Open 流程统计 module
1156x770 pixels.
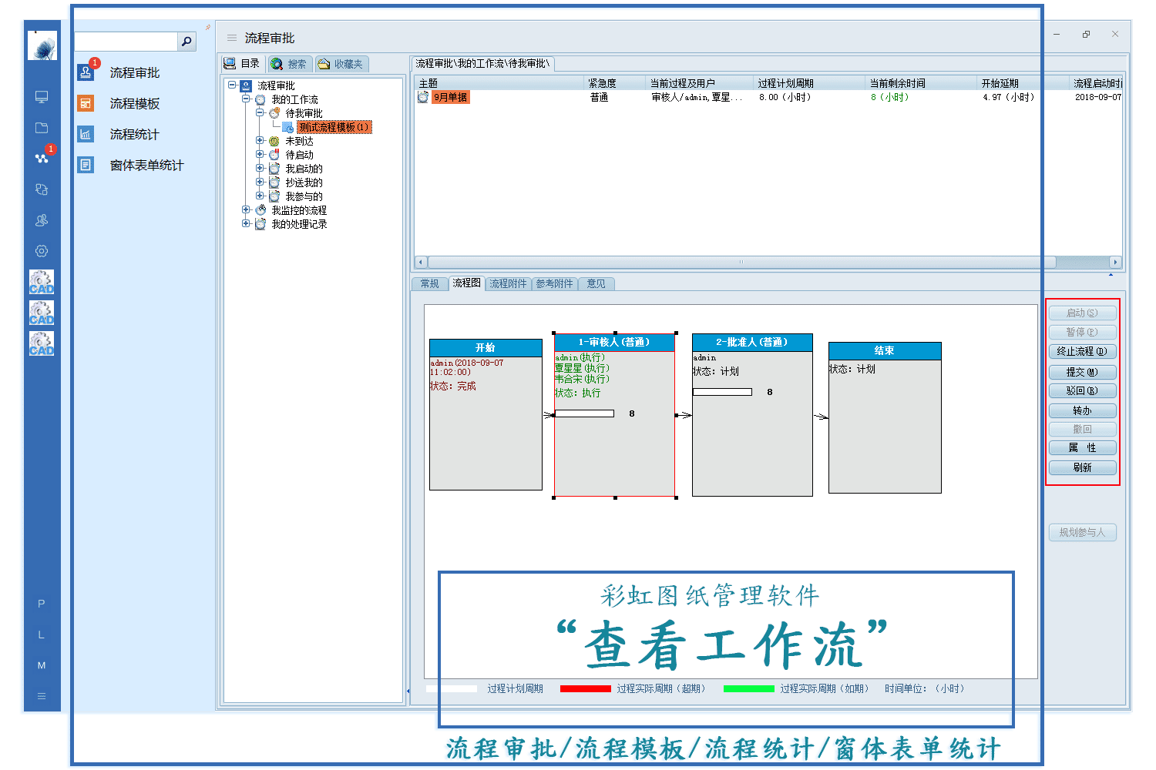119,134
